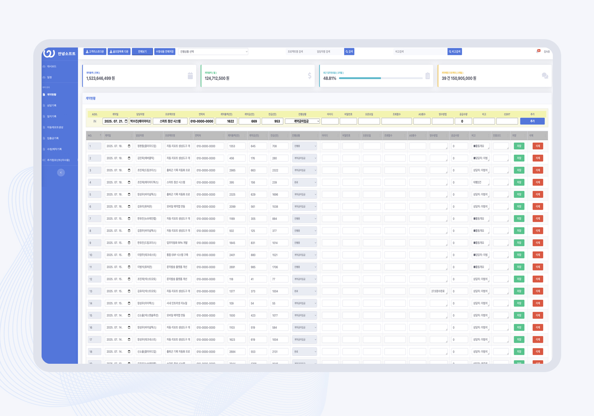
Task: Click 전체보기 button
Action: [142, 51]
